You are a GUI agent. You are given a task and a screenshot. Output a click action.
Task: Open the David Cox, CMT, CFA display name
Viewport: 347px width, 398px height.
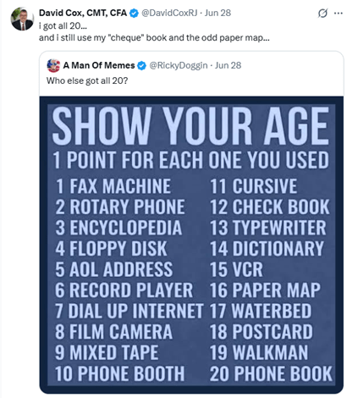coord(83,13)
